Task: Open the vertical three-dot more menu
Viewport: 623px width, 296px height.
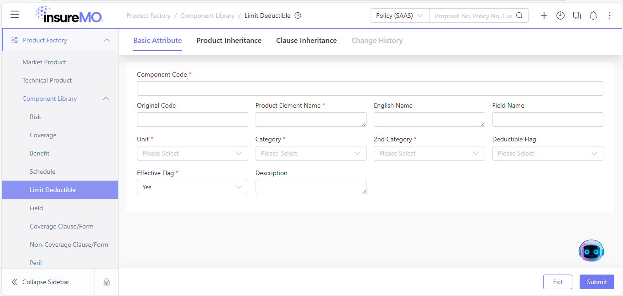Action: (610, 16)
